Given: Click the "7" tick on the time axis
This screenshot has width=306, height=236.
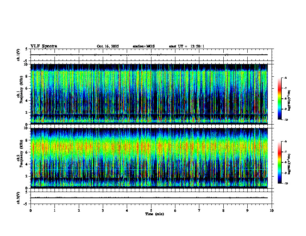Looking at the screenshot, I should pos(199,211).
